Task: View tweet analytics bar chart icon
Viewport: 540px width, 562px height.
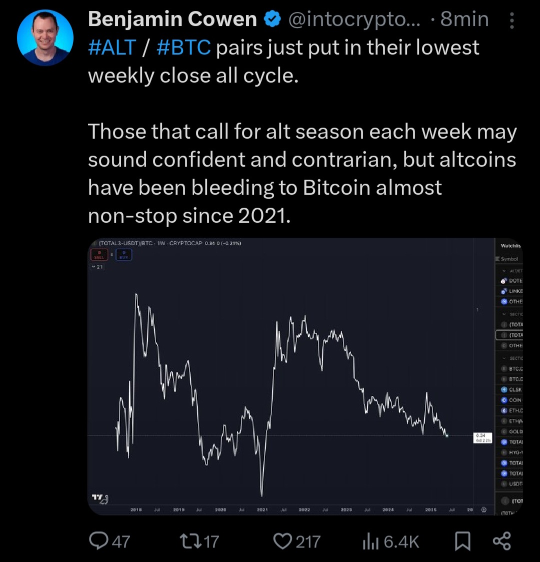Action: coord(370,541)
